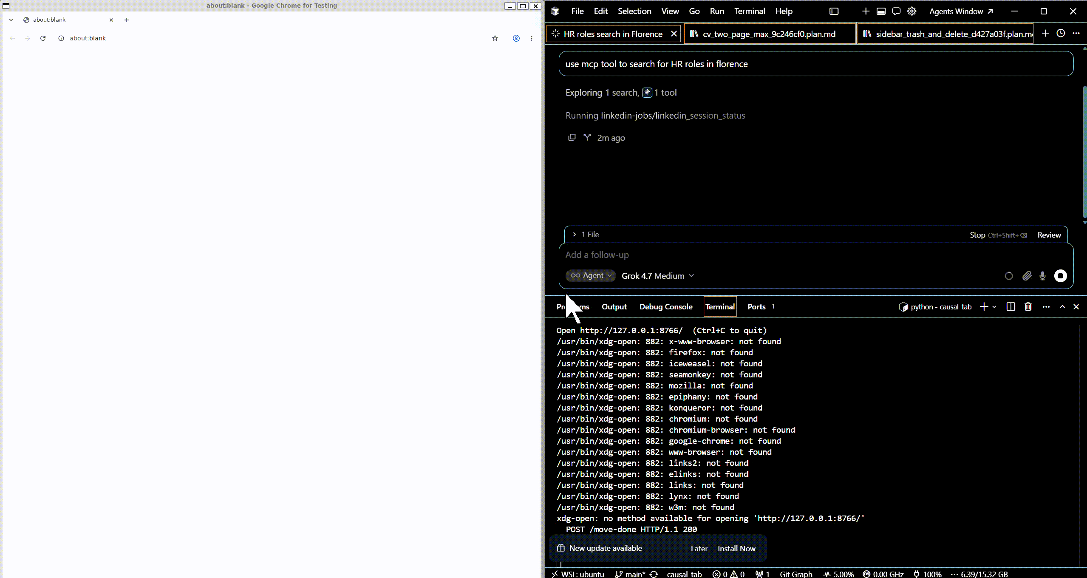The image size is (1087, 578).
Task: Click Later in update notification
Action: 699,549
